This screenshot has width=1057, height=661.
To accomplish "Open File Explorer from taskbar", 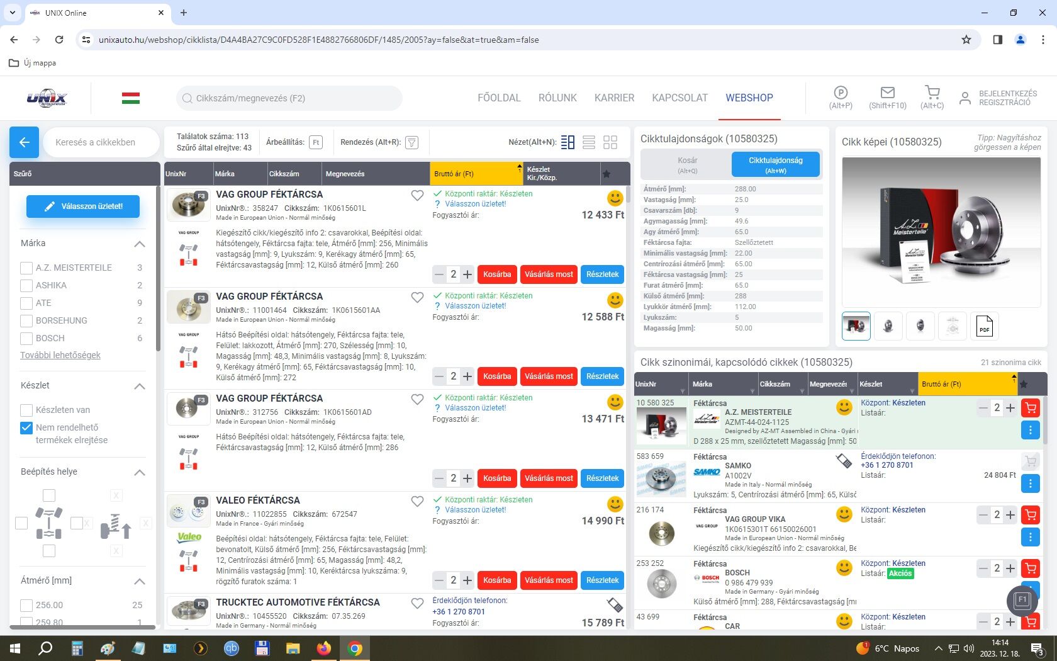I will (x=293, y=648).
